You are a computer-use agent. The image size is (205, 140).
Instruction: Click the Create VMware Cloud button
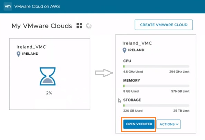[x=164, y=25]
